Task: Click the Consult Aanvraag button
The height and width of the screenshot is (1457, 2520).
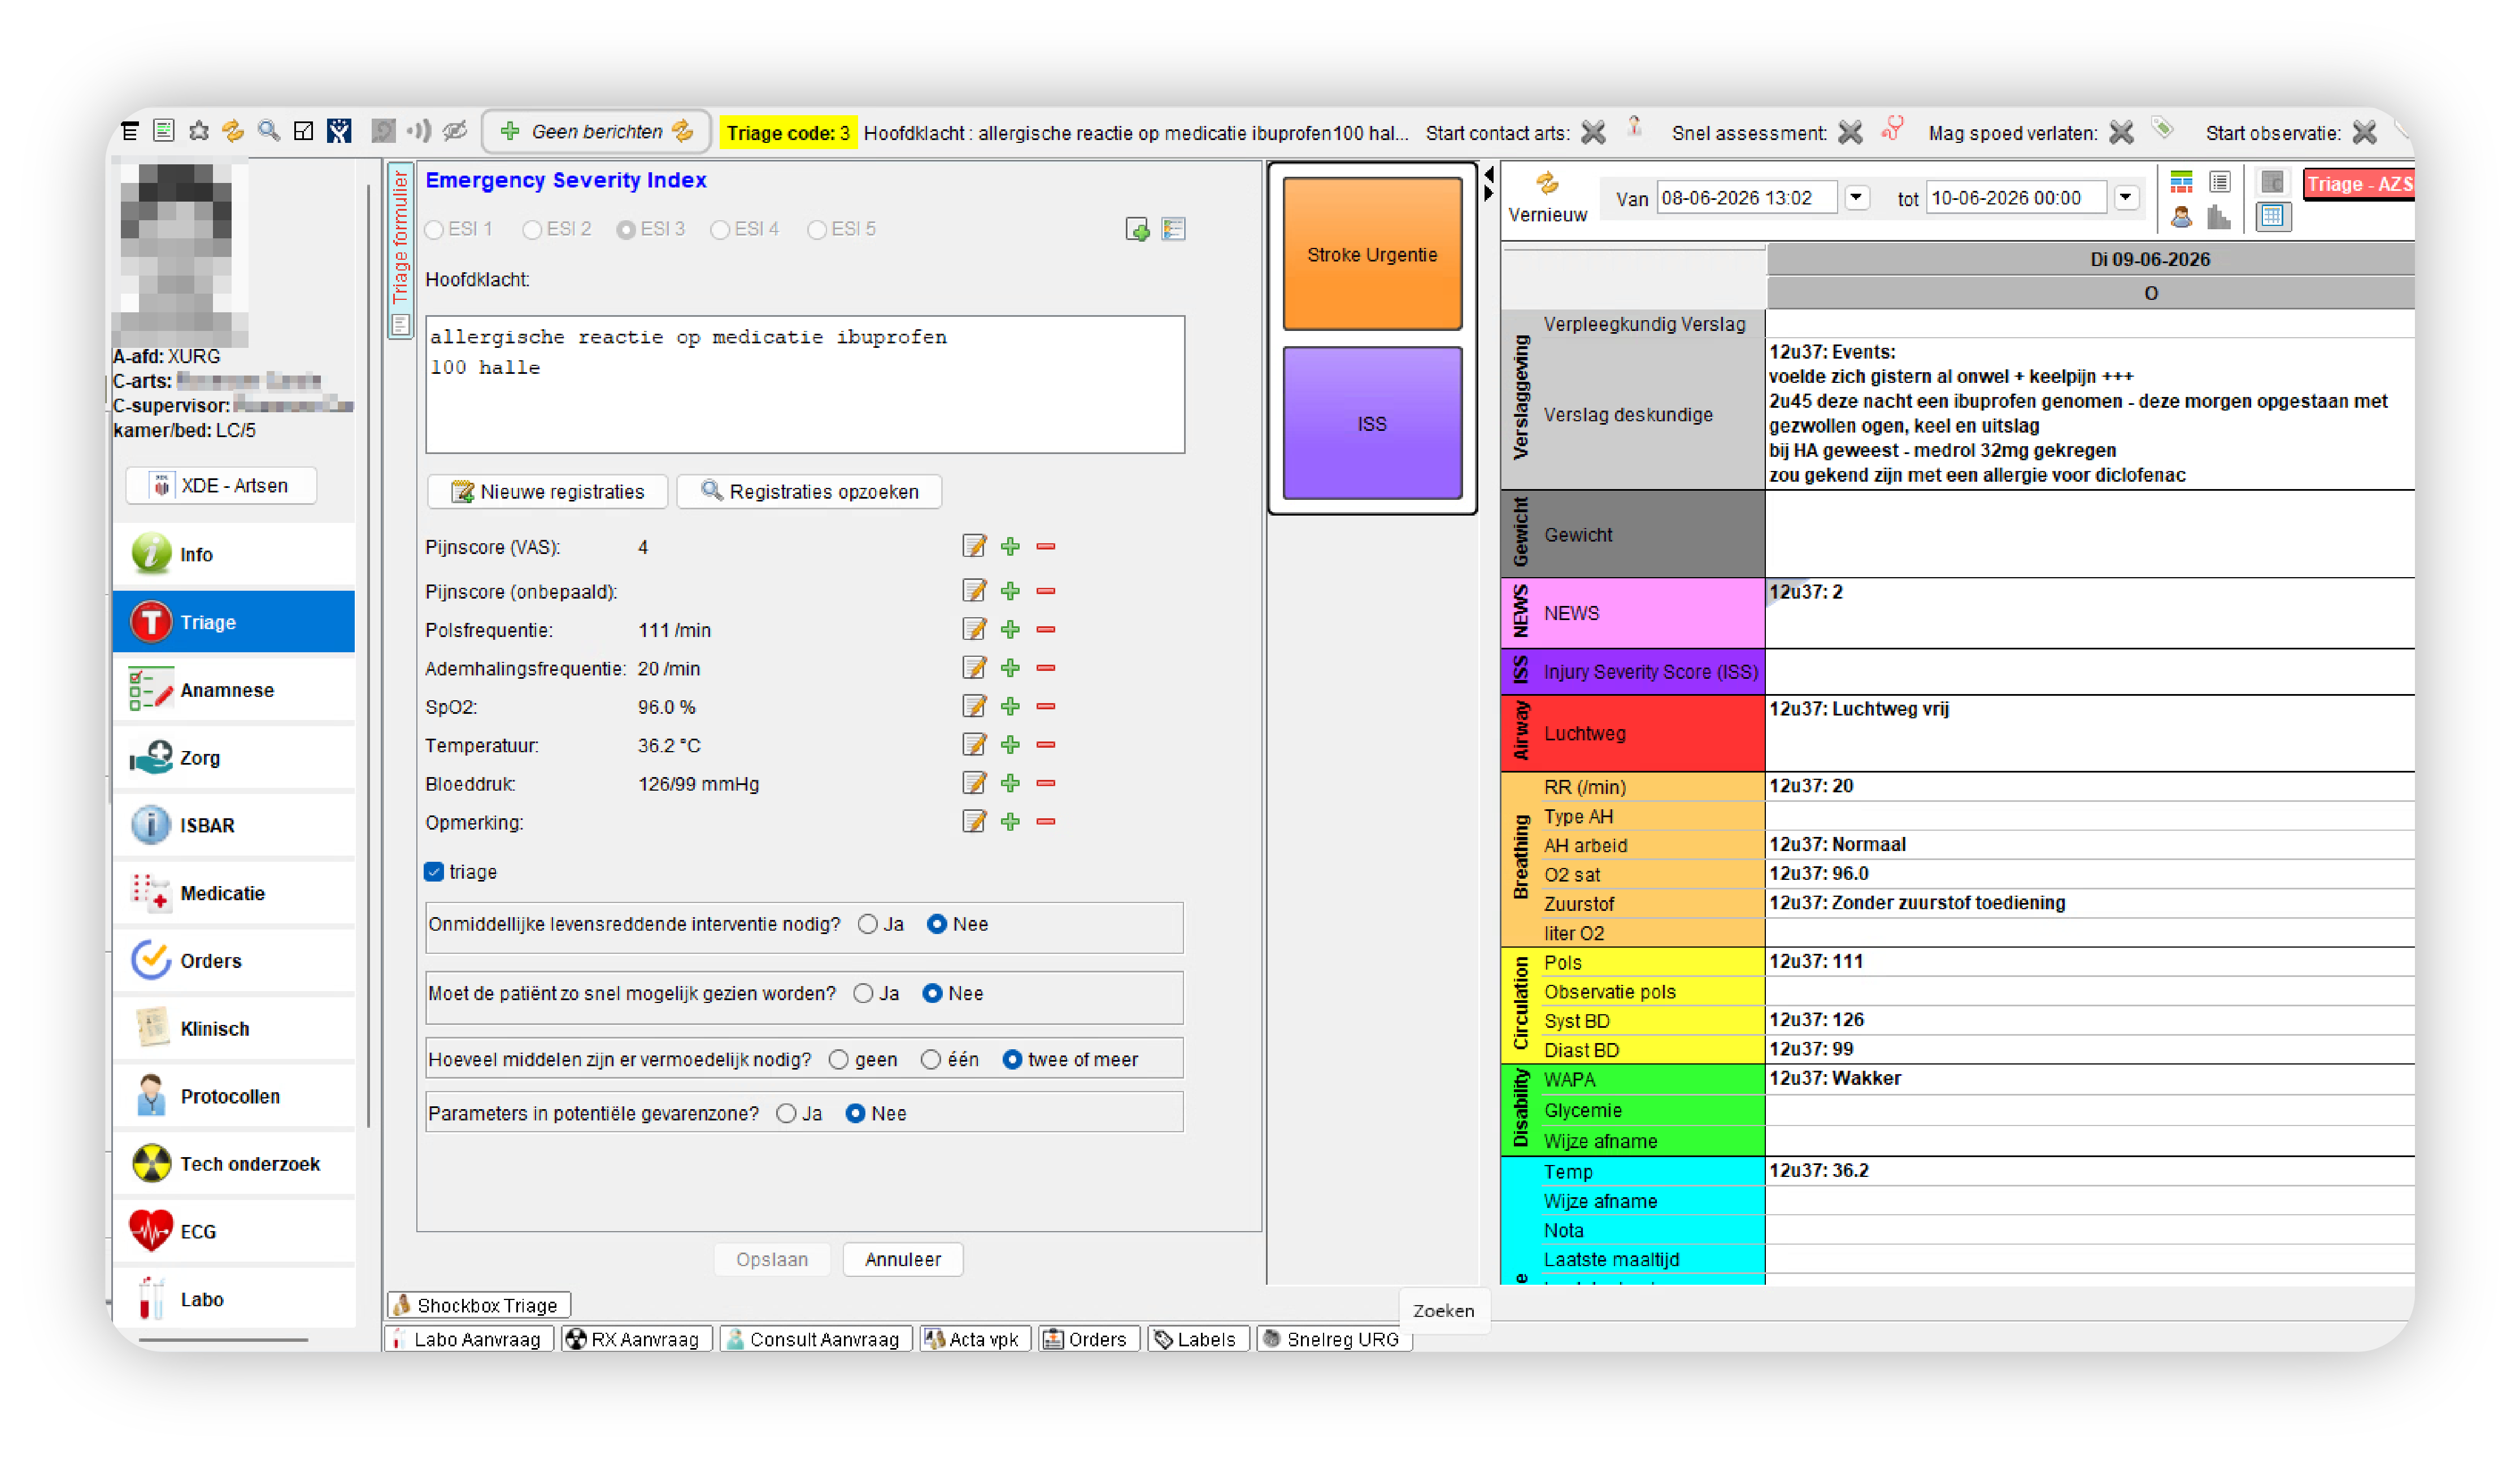Action: pyautogui.click(x=816, y=1340)
